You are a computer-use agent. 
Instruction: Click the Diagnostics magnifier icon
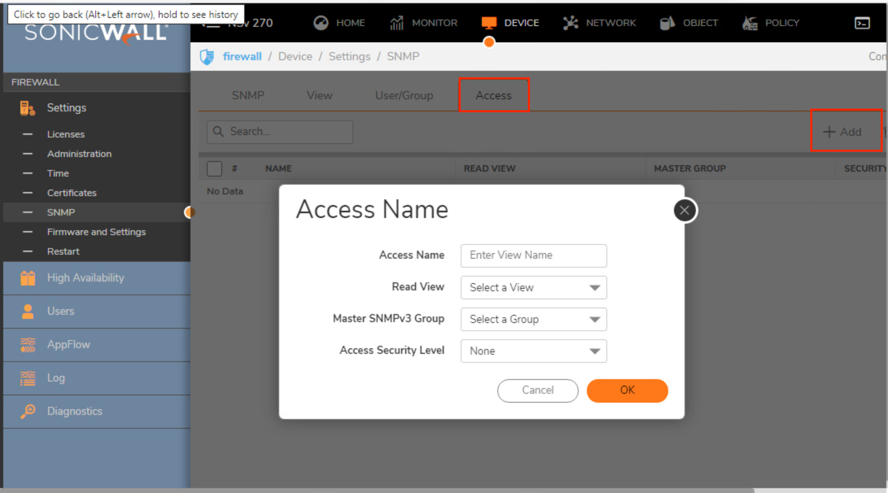coord(27,411)
